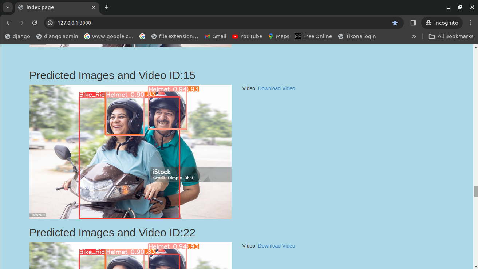Click the page's vertical scrollbar thumb
This screenshot has height=269, width=478.
coord(475,192)
